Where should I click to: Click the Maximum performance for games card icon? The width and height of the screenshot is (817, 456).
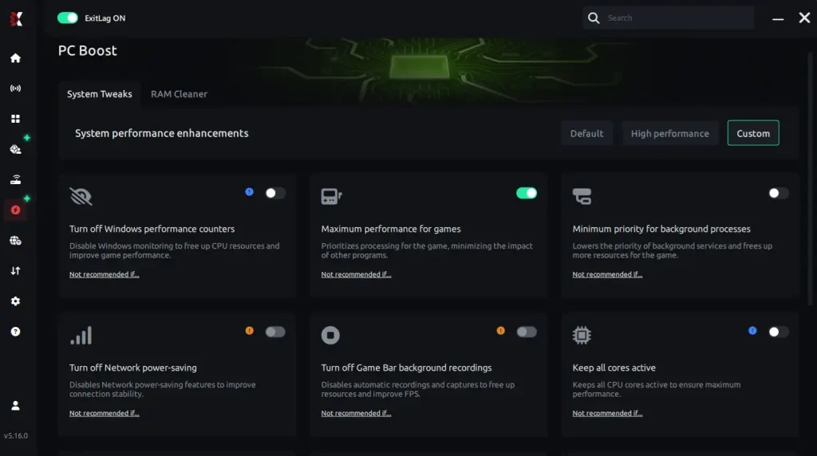331,196
